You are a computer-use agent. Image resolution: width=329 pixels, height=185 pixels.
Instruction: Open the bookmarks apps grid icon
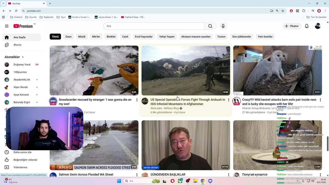point(3,17)
